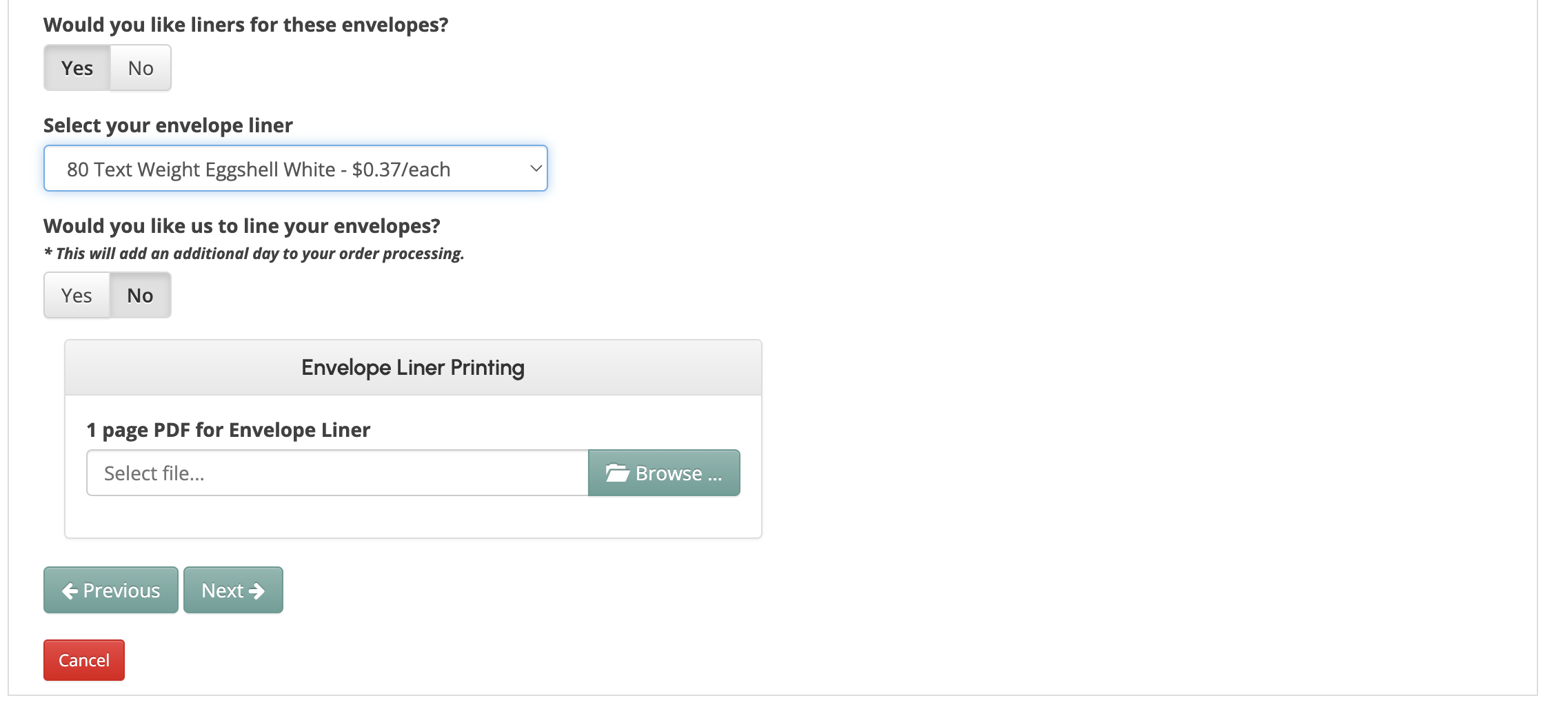Choose No for lining your envelopes
The height and width of the screenshot is (718, 1554).
[x=140, y=296]
